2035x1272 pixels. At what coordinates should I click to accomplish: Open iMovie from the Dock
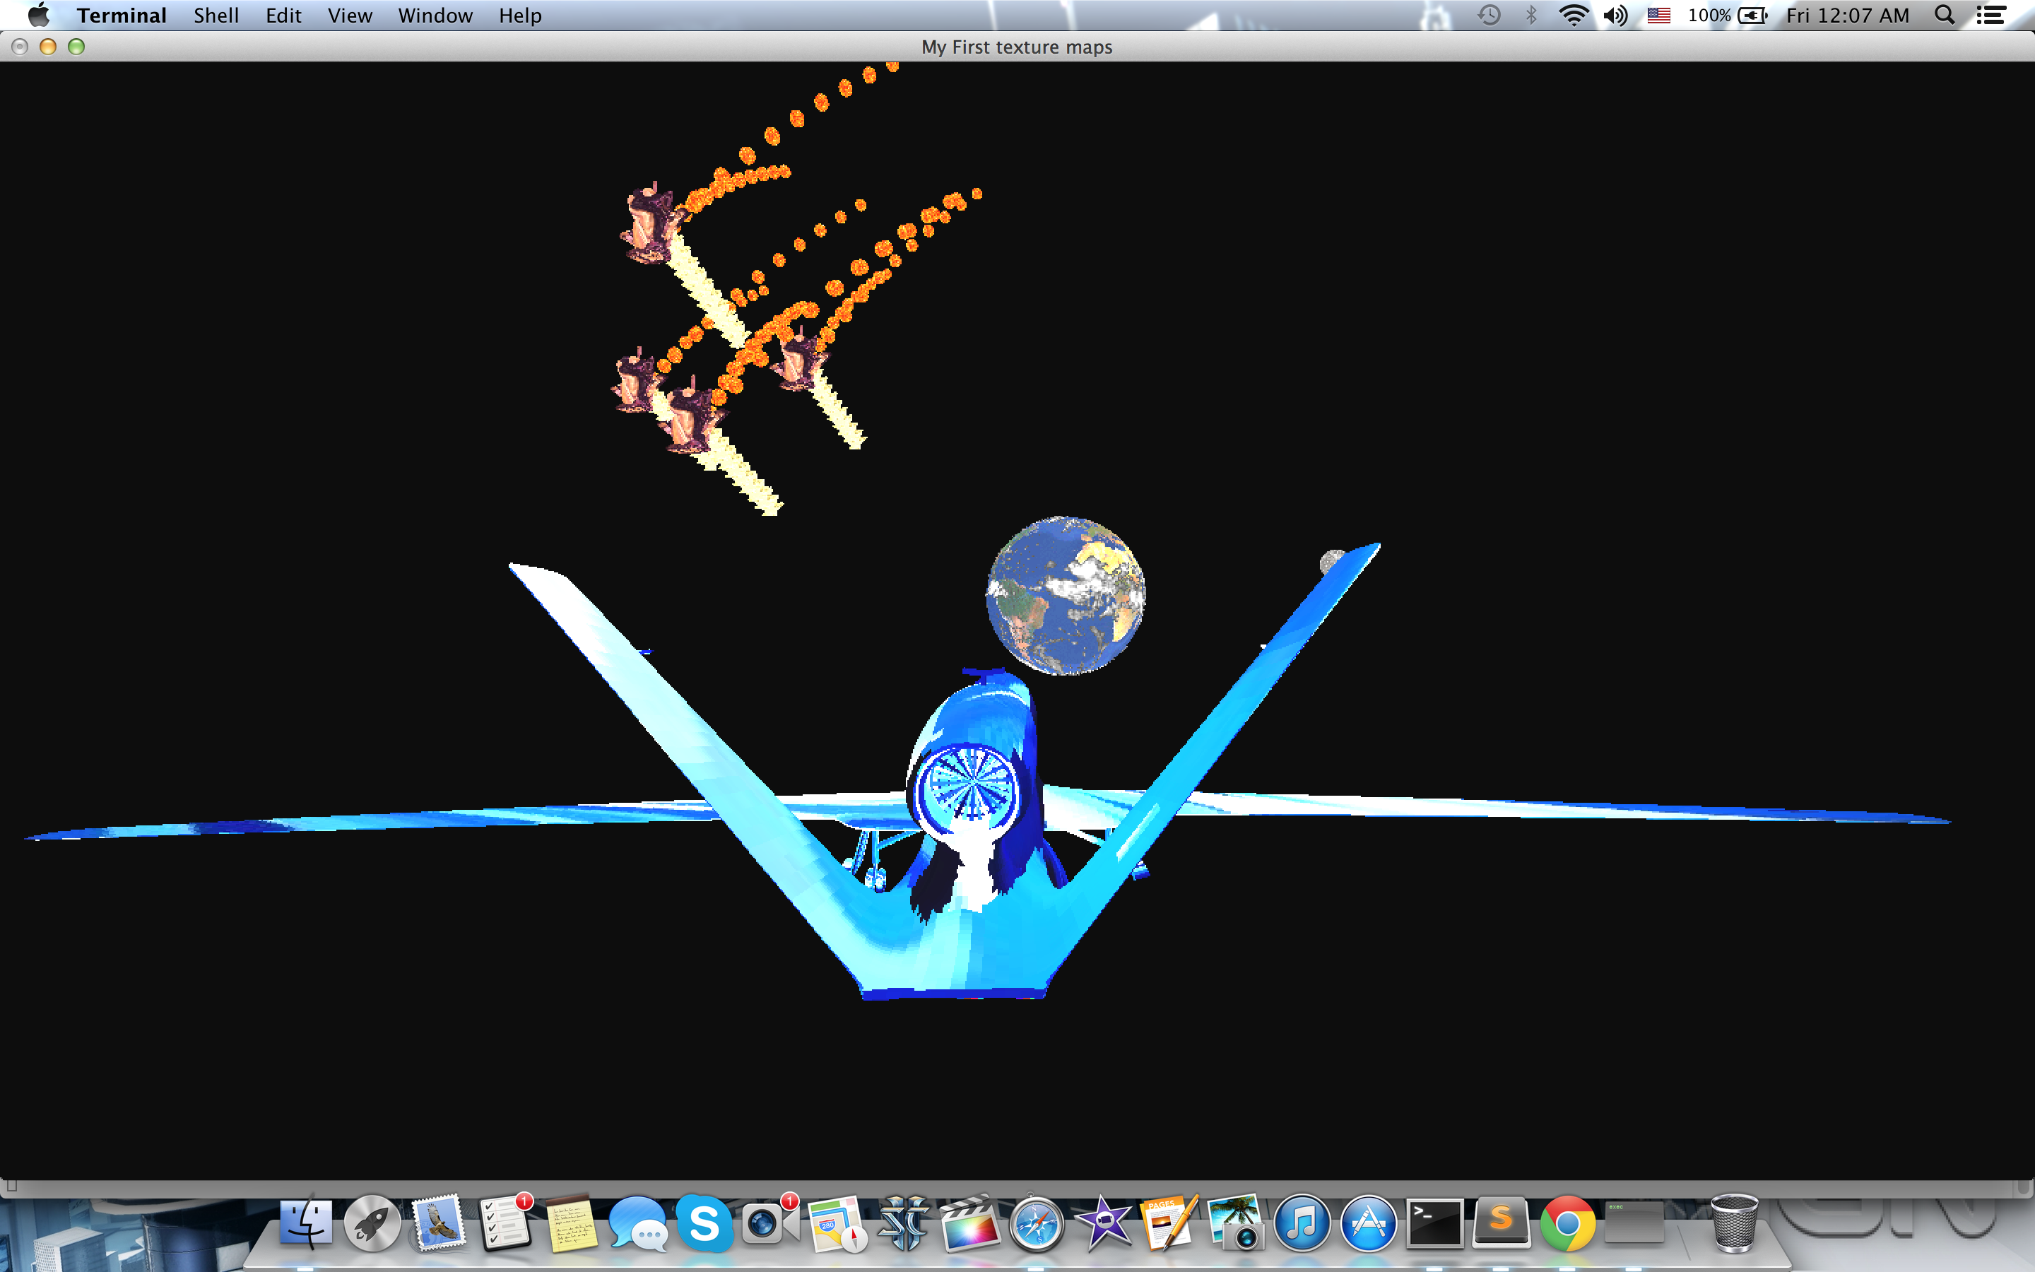click(1104, 1223)
